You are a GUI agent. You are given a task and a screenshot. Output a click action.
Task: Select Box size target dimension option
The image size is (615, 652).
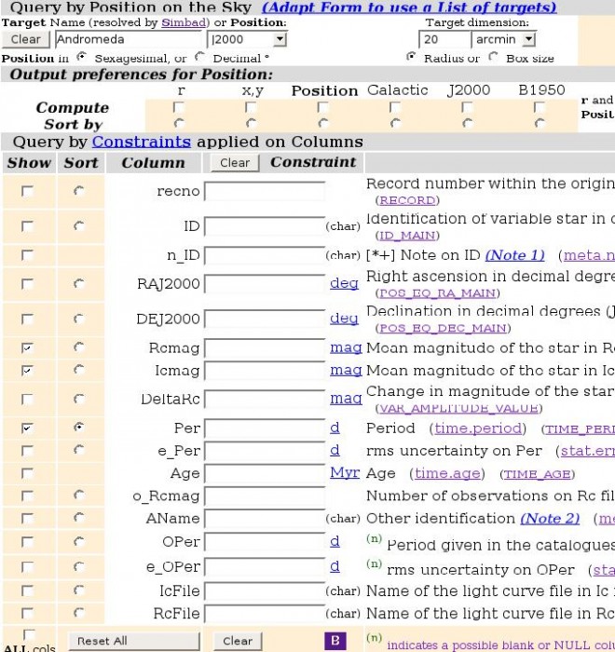[x=495, y=58]
